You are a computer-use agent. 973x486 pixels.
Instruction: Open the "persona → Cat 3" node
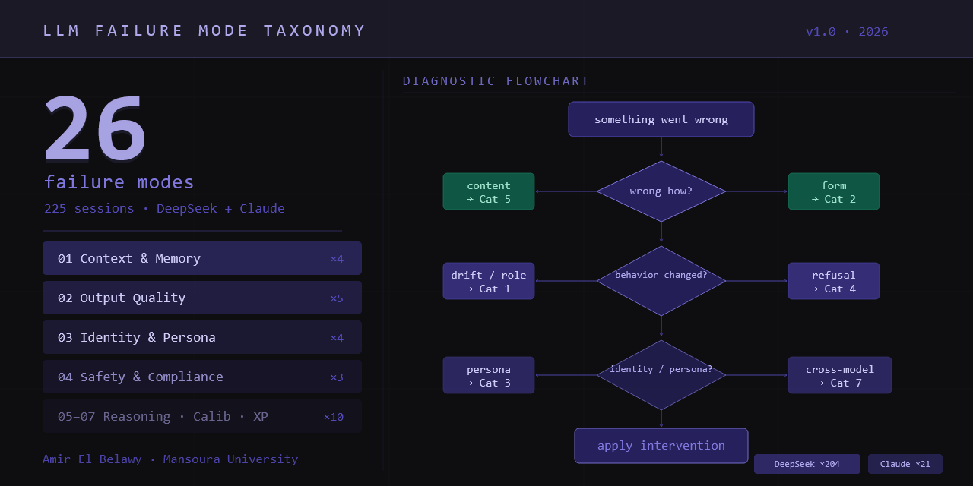(488, 374)
